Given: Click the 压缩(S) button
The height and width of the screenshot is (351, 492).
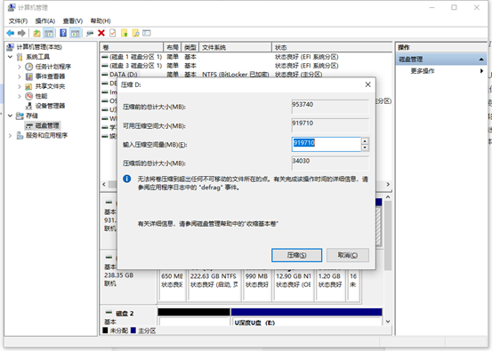Looking at the screenshot, I should click(296, 255).
